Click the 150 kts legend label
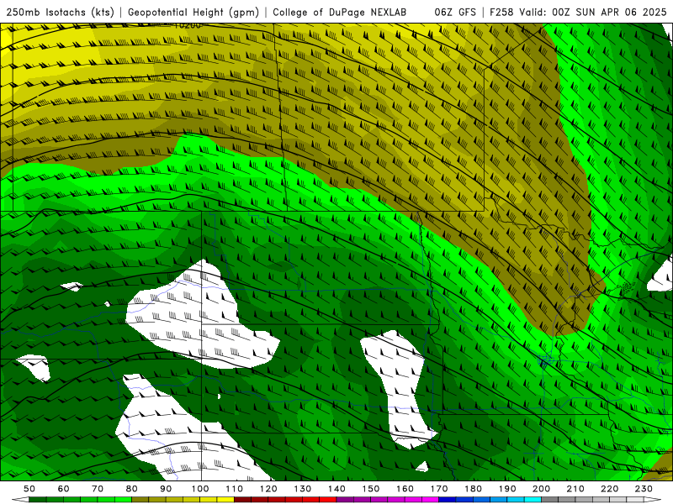Image resolution: width=673 pixels, height=504 pixels. [x=371, y=489]
